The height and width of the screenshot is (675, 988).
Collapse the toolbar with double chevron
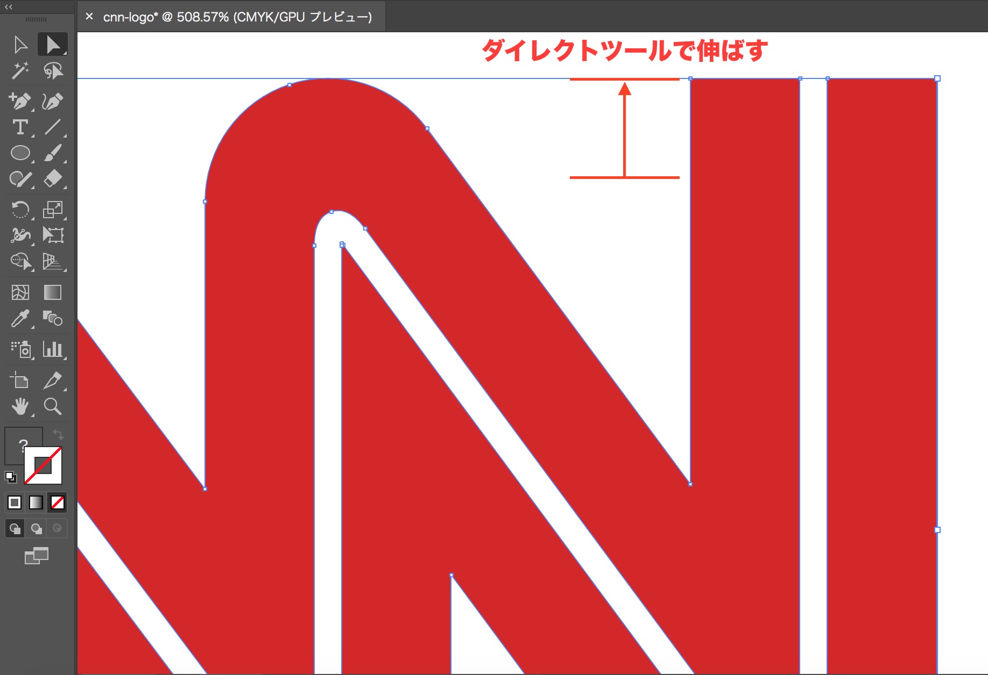pyautogui.click(x=9, y=7)
